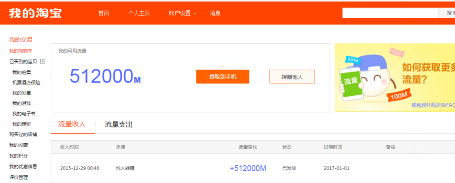This screenshot has height=183, width=455.
Task: Open 我的优惠信息 in the sidebar
Action: [x=23, y=167]
